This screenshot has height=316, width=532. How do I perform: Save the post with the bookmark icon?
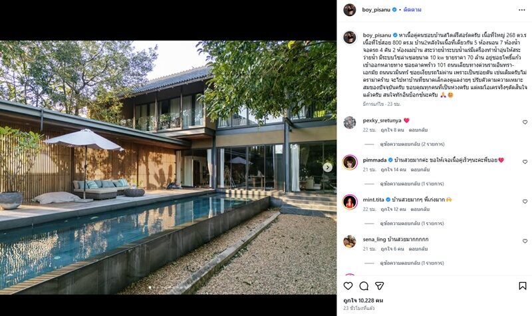tap(522, 286)
